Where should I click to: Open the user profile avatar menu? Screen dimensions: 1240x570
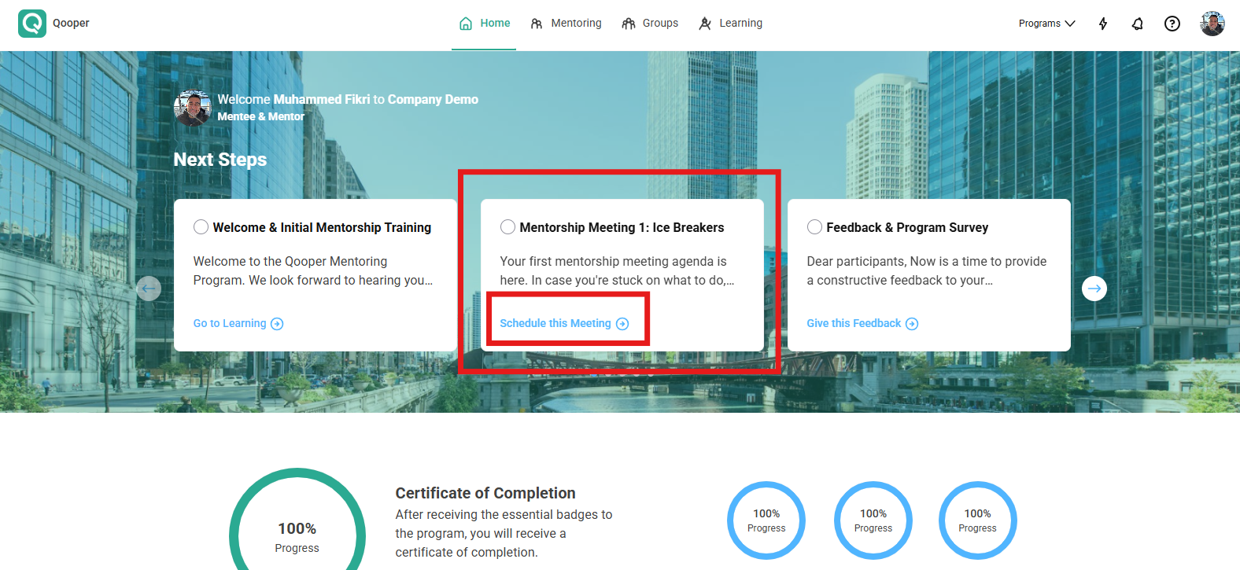click(x=1212, y=24)
